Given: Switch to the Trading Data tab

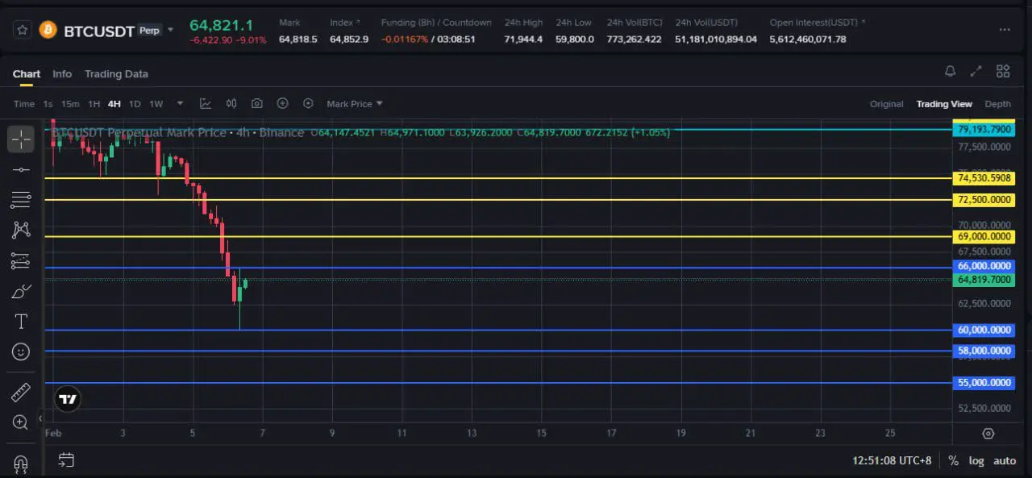Looking at the screenshot, I should (116, 74).
